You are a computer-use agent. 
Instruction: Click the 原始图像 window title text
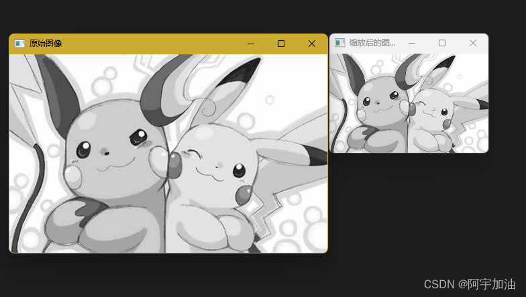(x=46, y=43)
